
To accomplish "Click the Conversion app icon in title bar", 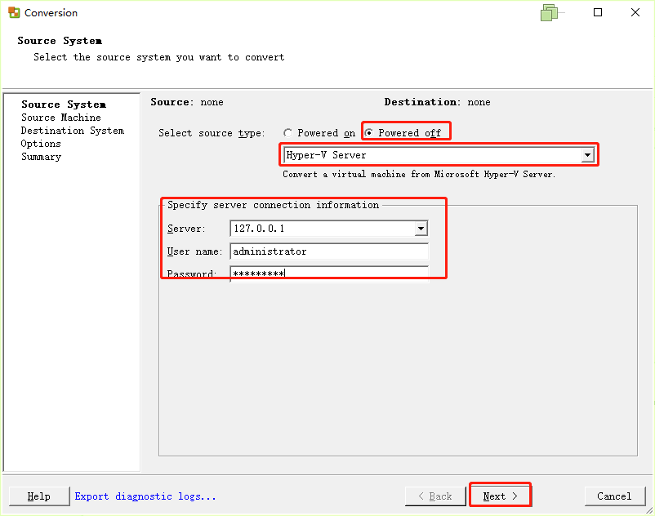I will (x=14, y=12).
